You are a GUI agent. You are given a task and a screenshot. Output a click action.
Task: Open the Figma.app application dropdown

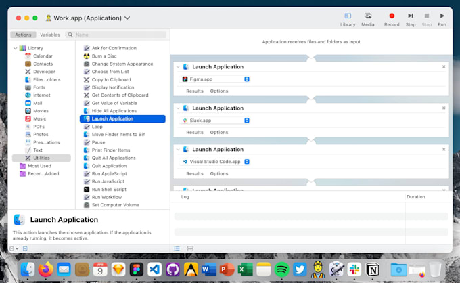214,79
